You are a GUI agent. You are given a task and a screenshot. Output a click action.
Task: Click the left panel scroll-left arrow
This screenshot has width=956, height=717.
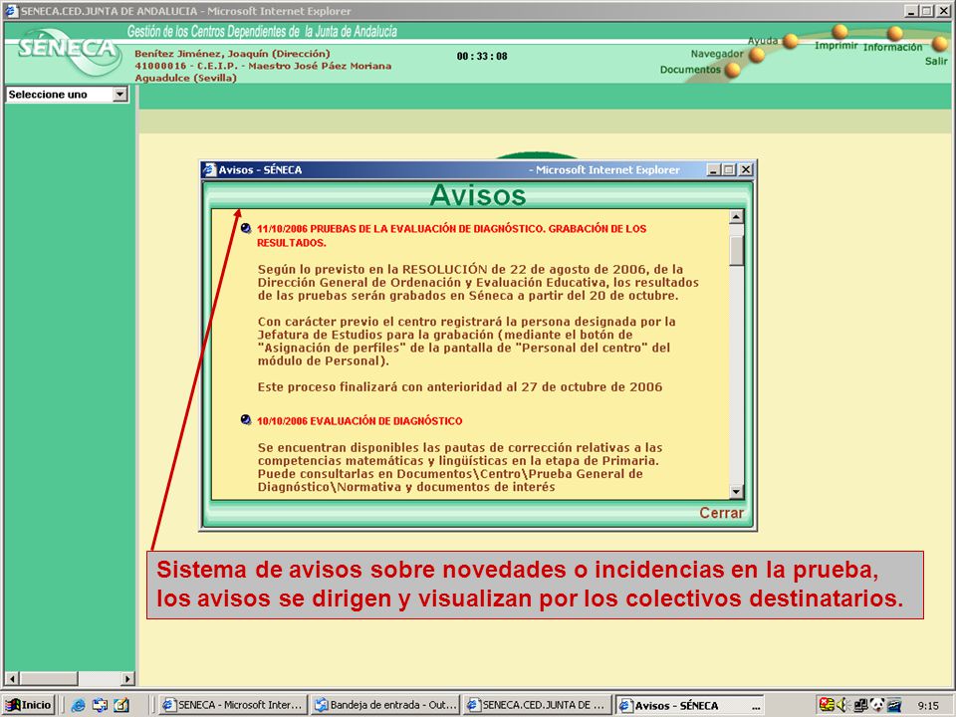pyautogui.click(x=11, y=678)
